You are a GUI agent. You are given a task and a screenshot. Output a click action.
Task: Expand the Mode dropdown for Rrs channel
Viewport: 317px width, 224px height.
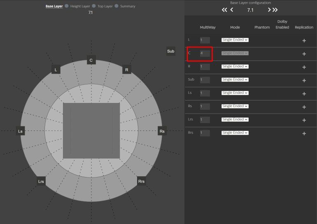point(235,133)
